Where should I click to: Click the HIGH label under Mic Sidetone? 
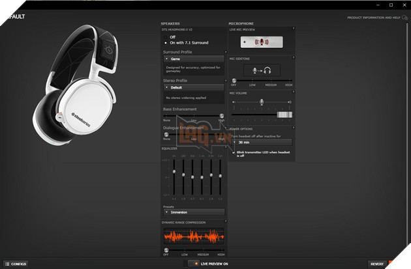(x=288, y=85)
